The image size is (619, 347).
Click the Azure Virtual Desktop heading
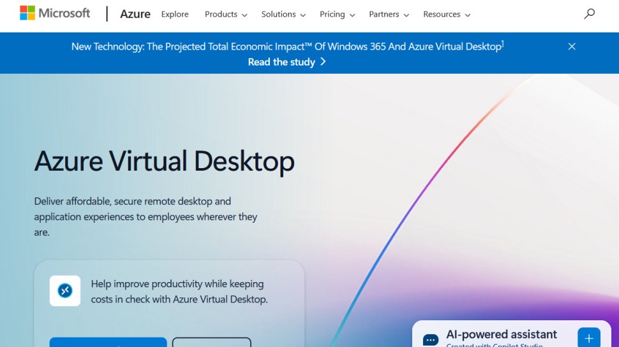tap(164, 161)
